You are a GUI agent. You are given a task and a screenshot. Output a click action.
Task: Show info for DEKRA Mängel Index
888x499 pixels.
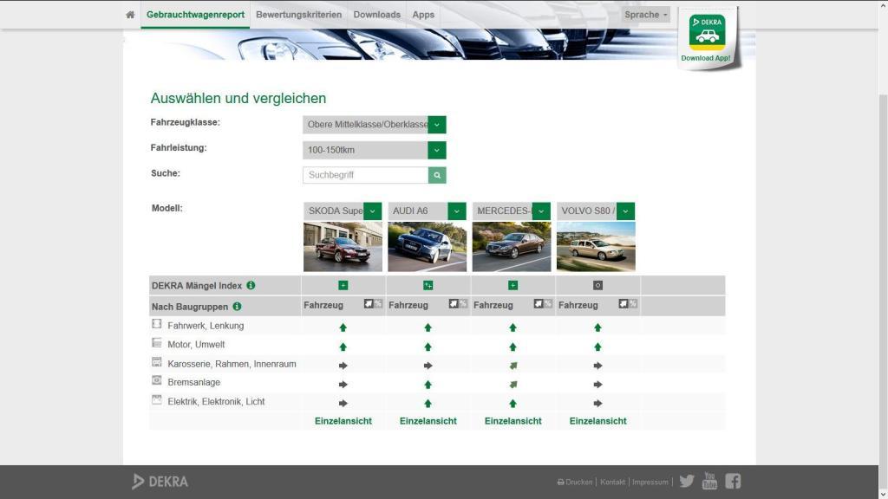point(251,286)
